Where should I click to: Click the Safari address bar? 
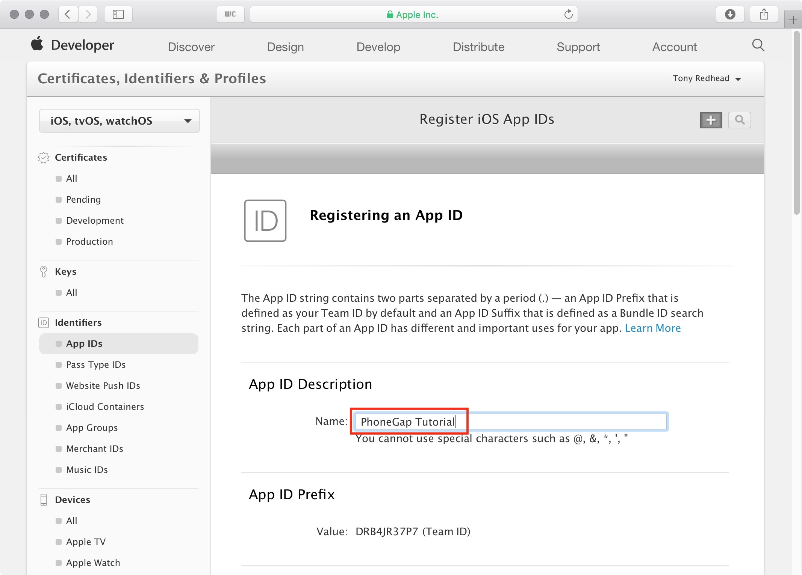tap(414, 14)
